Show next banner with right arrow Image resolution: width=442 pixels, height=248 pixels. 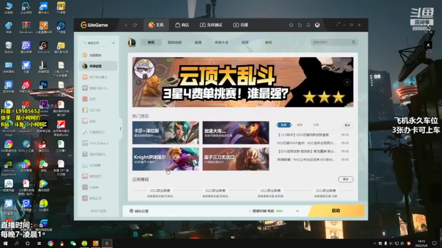347,82
